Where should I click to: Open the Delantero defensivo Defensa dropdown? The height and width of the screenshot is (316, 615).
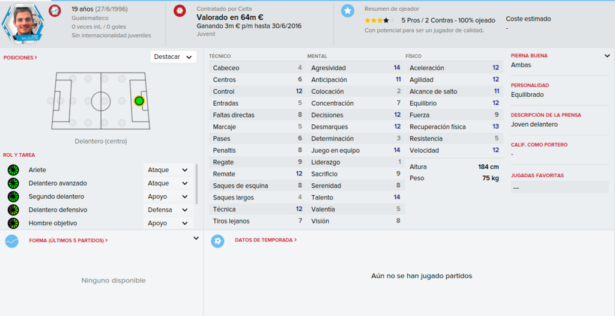[x=168, y=210]
